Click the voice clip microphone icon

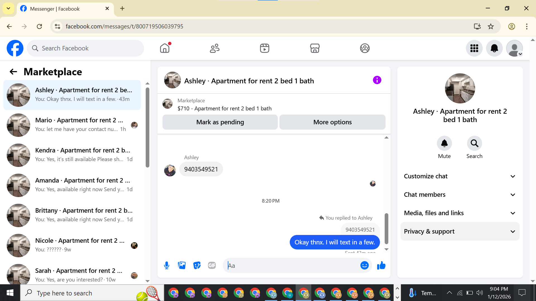coord(167,265)
